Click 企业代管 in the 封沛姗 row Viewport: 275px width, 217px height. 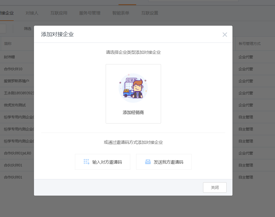click(x=246, y=57)
